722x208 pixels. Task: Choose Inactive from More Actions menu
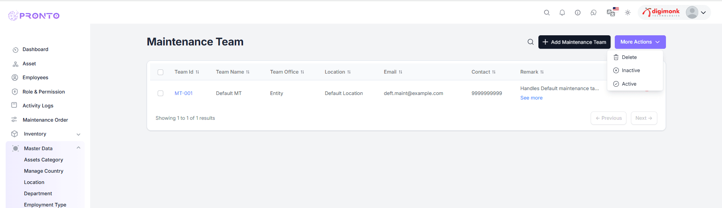[631, 71]
